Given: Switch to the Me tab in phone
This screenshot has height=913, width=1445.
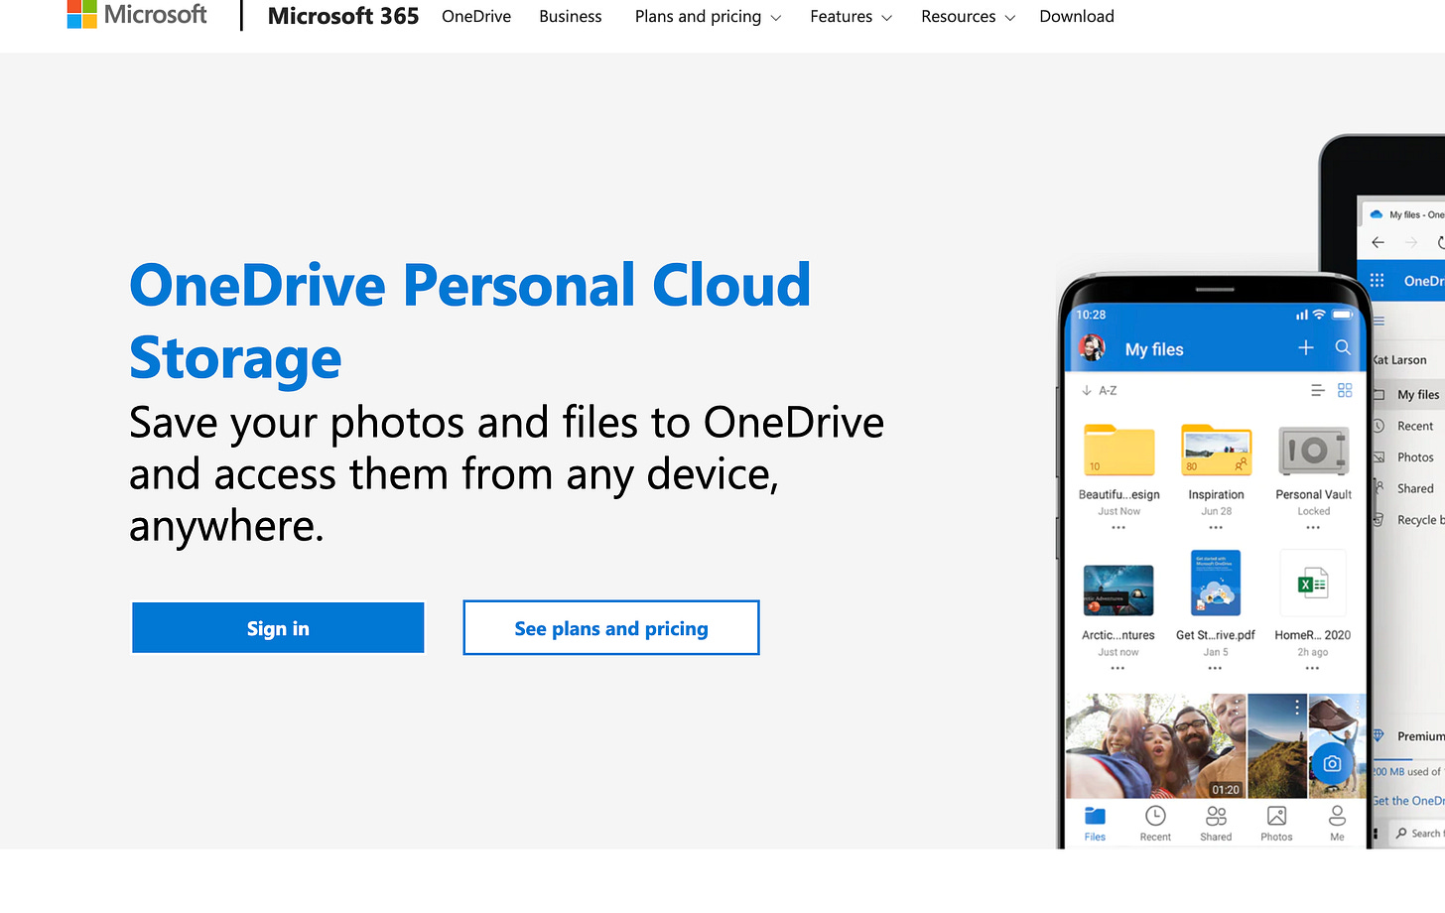Looking at the screenshot, I should pyautogui.click(x=1337, y=824).
